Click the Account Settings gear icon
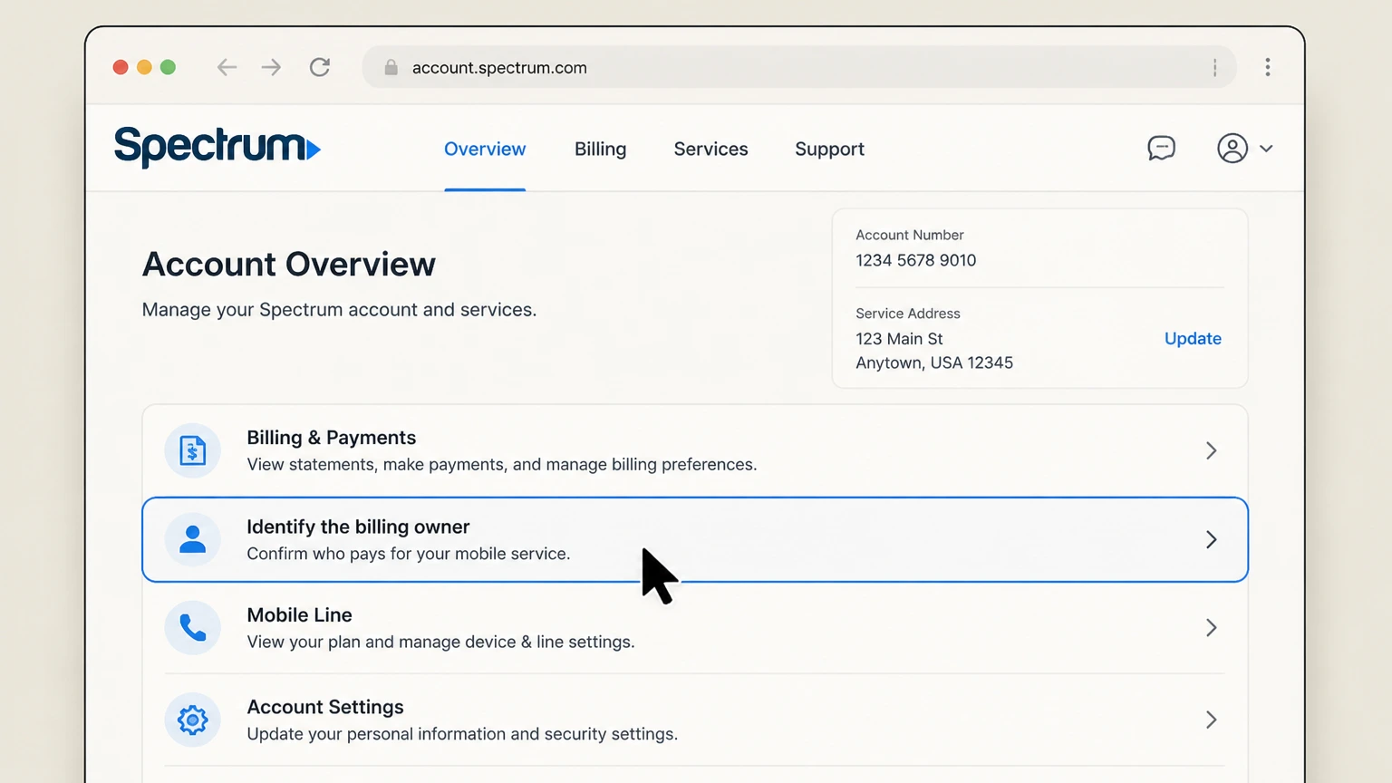The image size is (1392, 783). pyautogui.click(x=192, y=720)
